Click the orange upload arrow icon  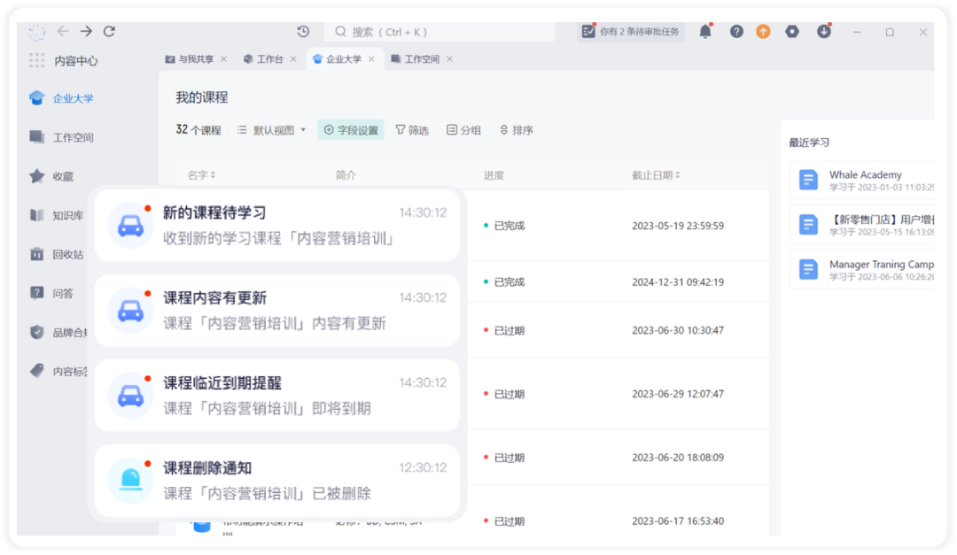(x=763, y=32)
